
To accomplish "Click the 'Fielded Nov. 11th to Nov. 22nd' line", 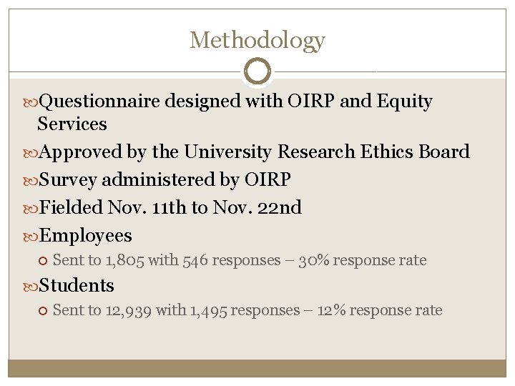I will (x=170, y=207).
